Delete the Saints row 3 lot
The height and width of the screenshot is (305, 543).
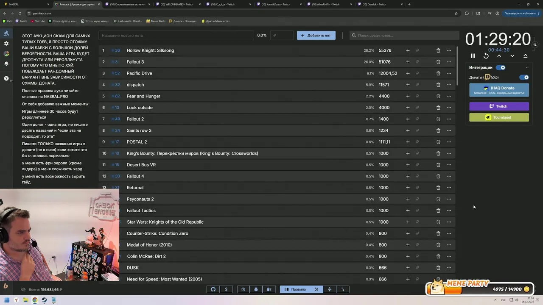pyautogui.click(x=438, y=130)
